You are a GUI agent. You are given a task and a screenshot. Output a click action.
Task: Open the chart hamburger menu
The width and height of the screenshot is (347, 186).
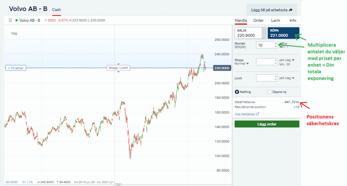tap(10, 20)
